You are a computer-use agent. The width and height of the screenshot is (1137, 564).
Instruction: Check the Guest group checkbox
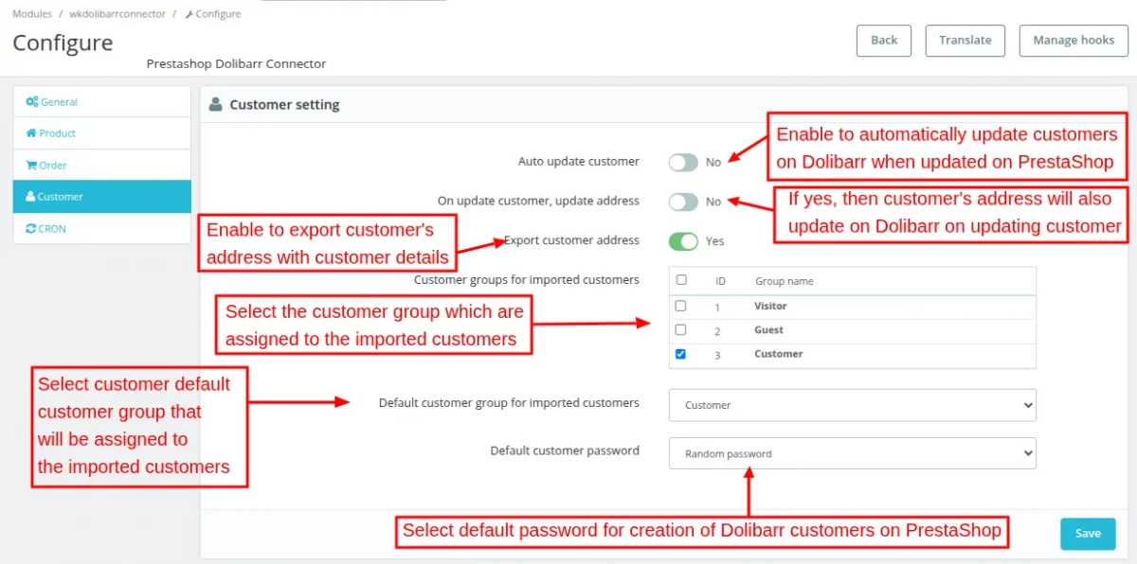[680, 329]
